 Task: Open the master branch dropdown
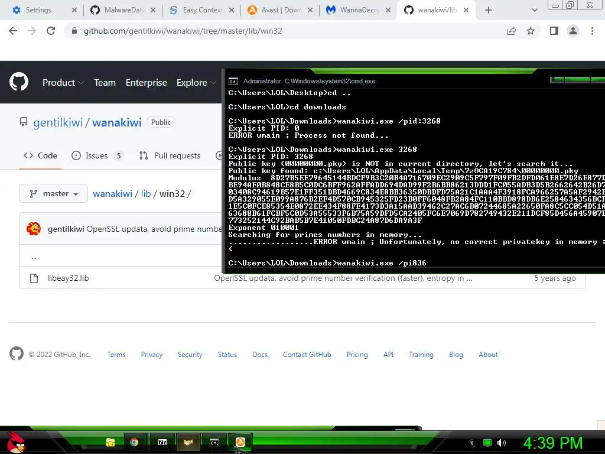(x=53, y=193)
